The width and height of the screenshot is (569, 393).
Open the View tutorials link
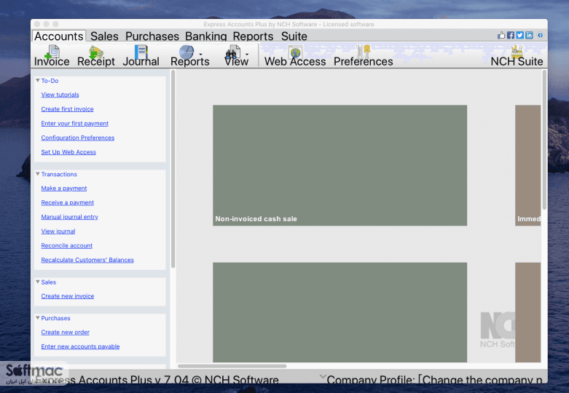(60, 95)
